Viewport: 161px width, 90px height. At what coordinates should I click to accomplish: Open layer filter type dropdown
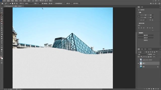(141, 52)
